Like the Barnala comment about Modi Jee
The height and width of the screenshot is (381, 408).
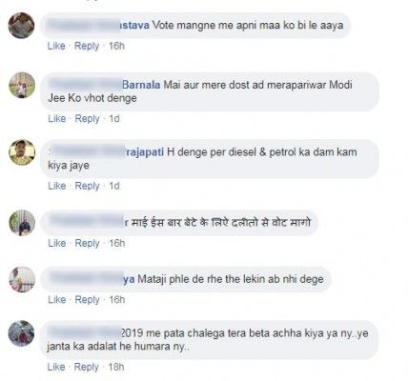point(57,119)
